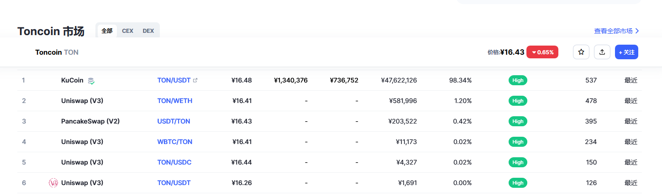Screen dimensions: 662x196
Task: Click the ¥47,622,126 volume cell
Action: pyautogui.click(x=399, y=80)
